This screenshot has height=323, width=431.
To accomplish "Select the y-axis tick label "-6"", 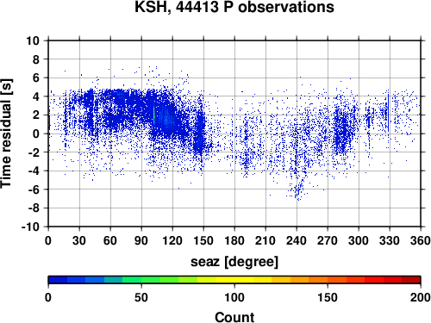I will tap(34, 189).
